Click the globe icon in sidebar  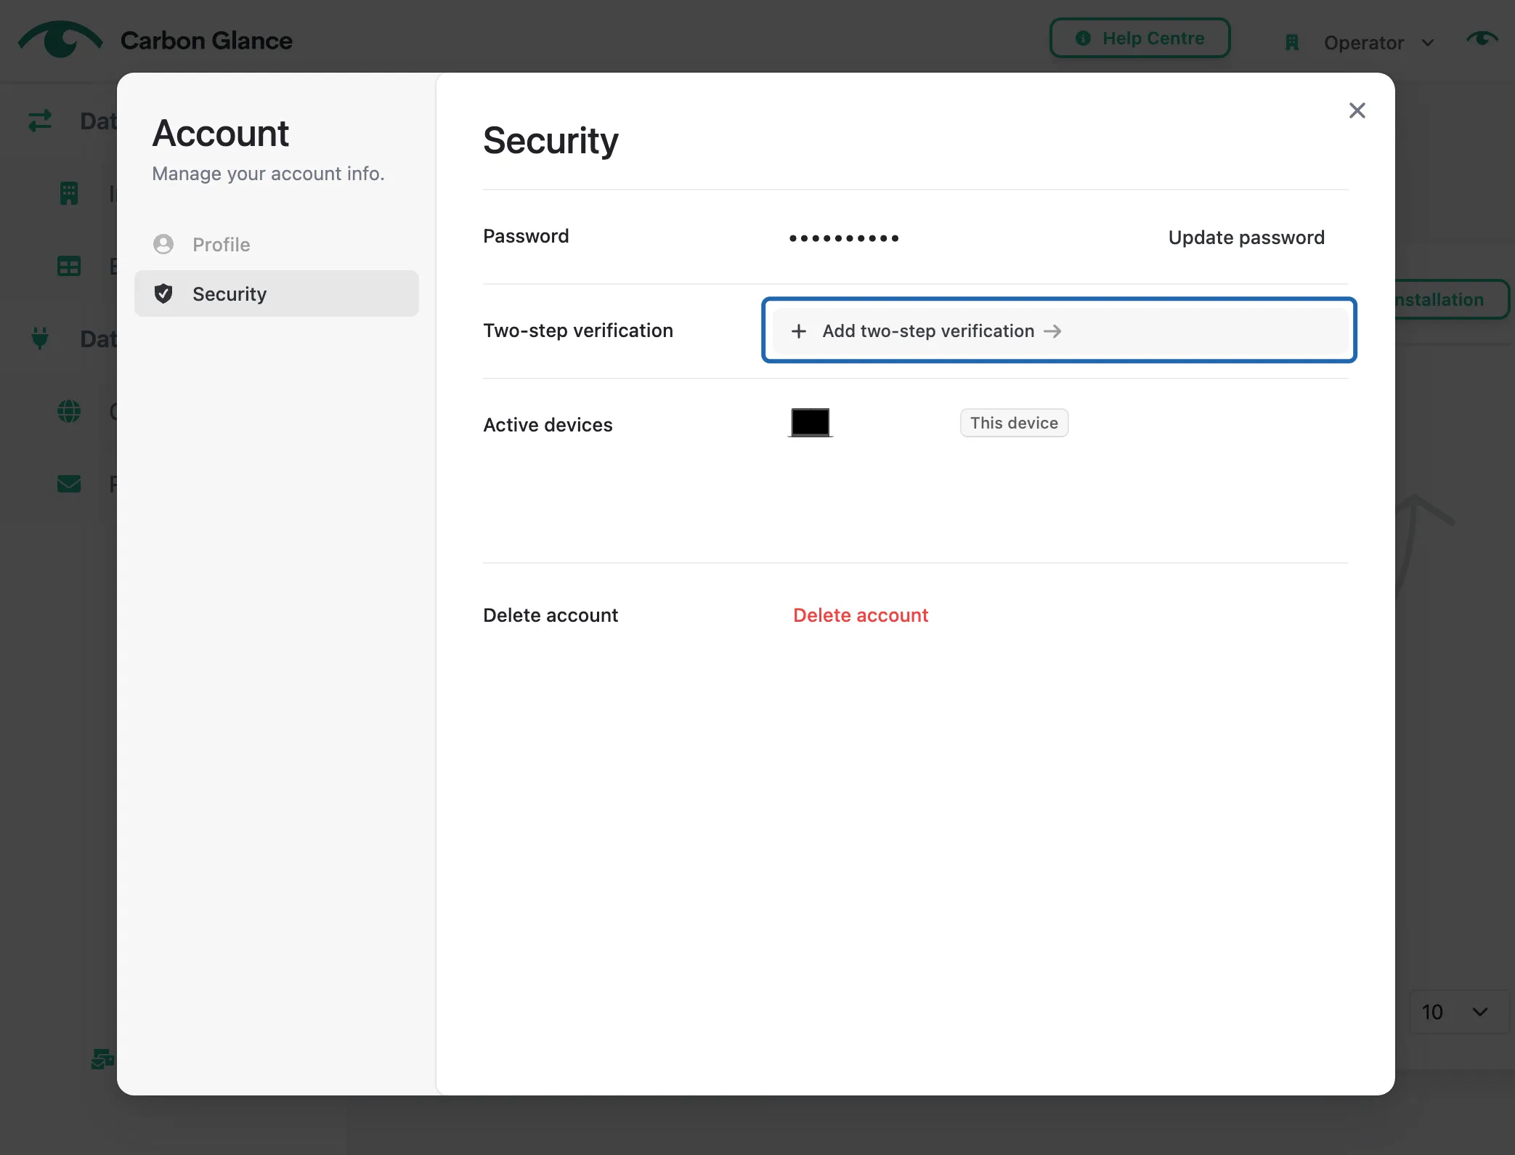(x=69, y=411)
